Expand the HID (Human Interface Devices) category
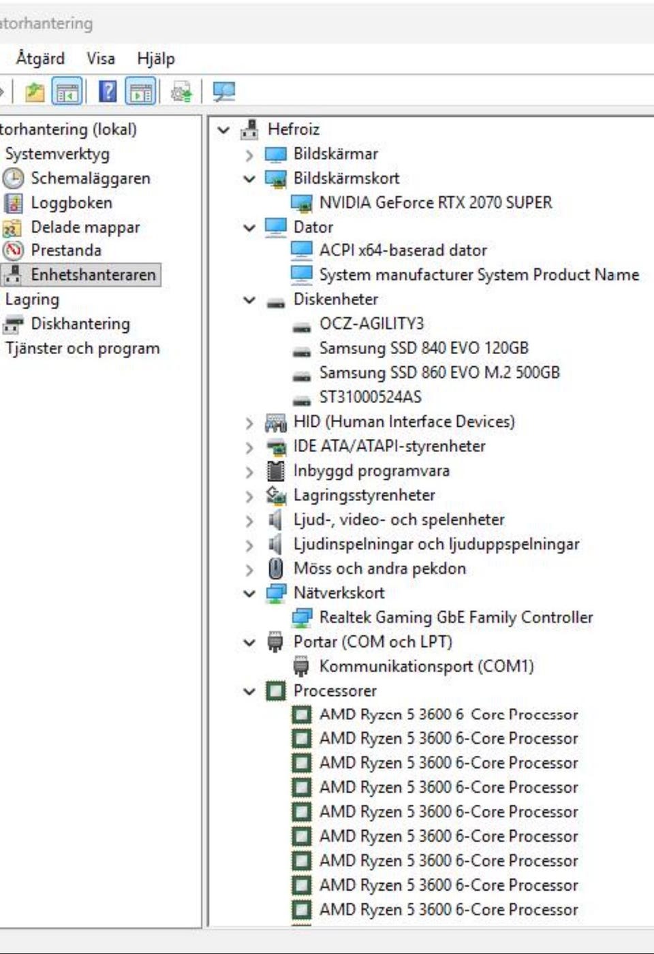The image size is (654, 954). (x=249, y=423)
